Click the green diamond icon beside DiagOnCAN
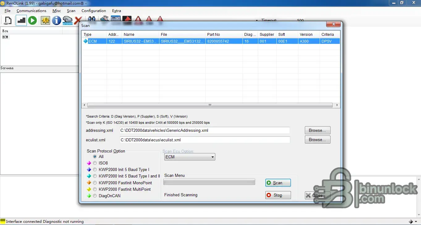The height and width of the screenshot is (225, 421). click(x=89, y=196)
